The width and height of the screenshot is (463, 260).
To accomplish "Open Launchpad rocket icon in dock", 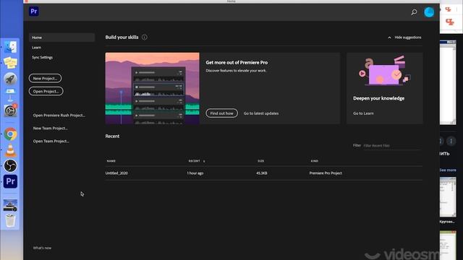I will (x=10, y=79).
